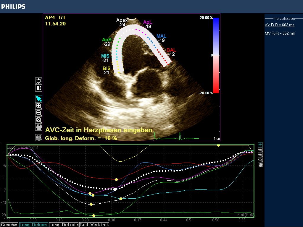Click the large white marker on dotted curve
Screen dimensions: 303x227
(115, 189)
